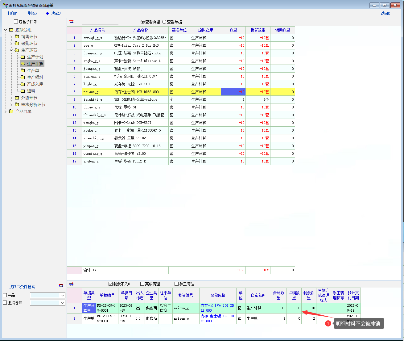Tick the 完成清理 checkbox
Screen dimensions: 404x341
coord(142,284)
